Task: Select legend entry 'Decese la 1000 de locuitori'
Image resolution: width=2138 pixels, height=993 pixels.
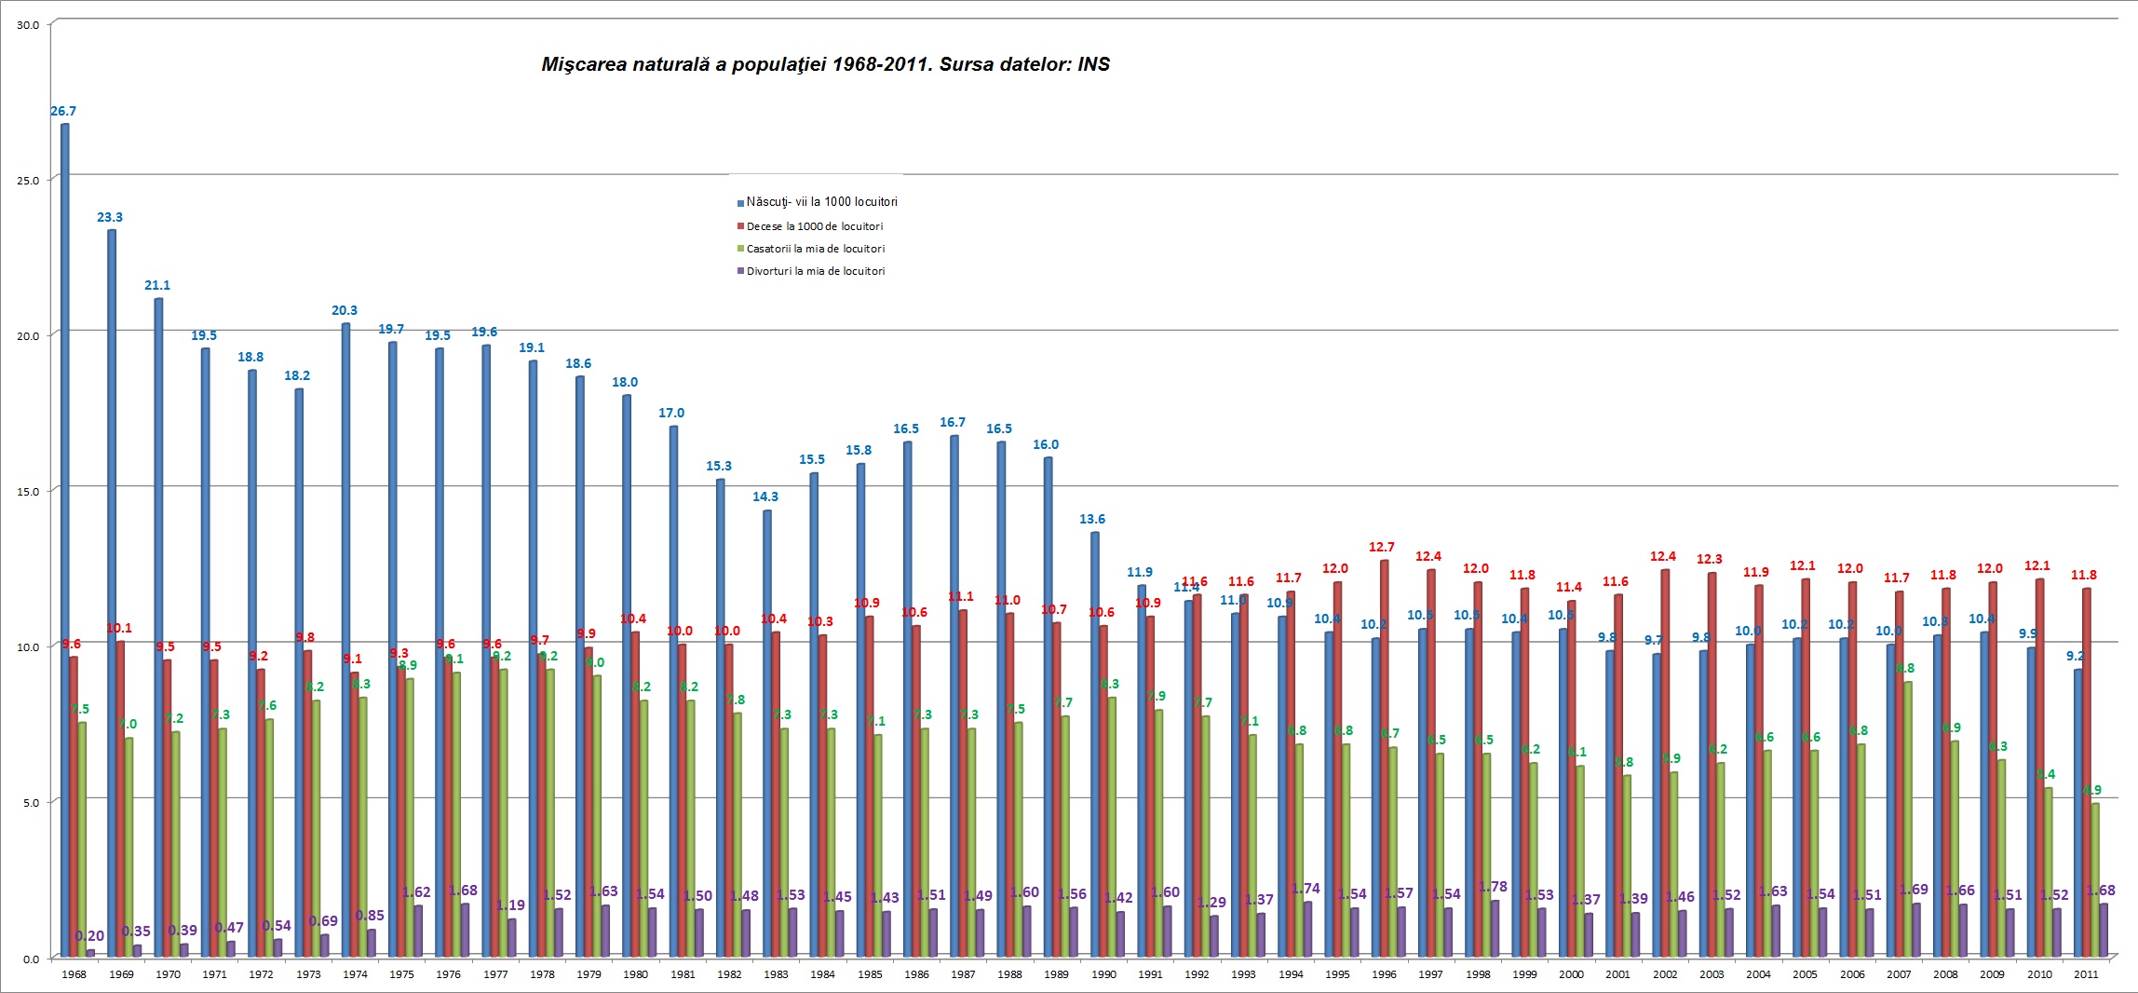Action: pos(814,226)
